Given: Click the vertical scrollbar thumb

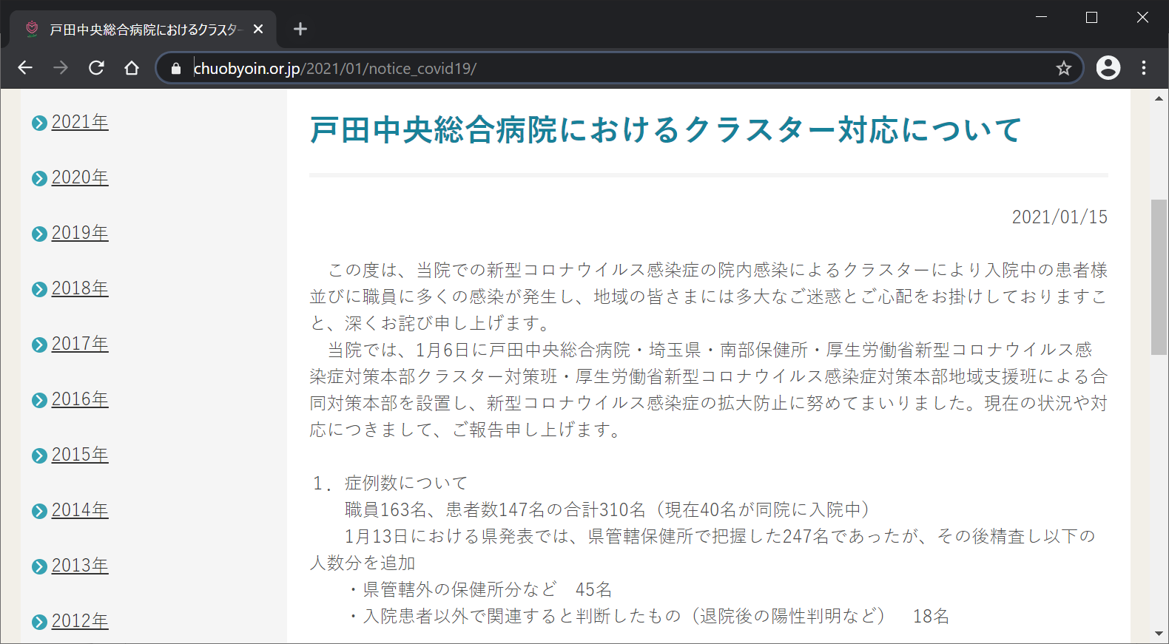Looking at the screenshot, I should point(1159,277).
